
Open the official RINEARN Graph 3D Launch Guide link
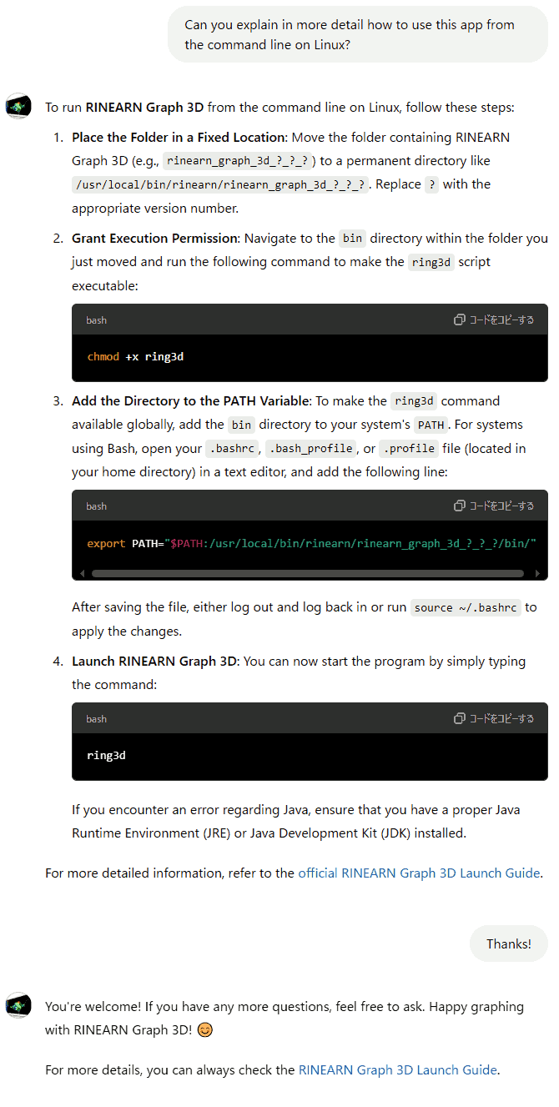pos(420,873)
